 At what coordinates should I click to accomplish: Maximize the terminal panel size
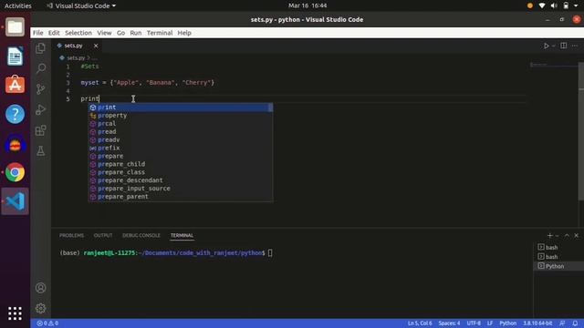tap(567, 235)
